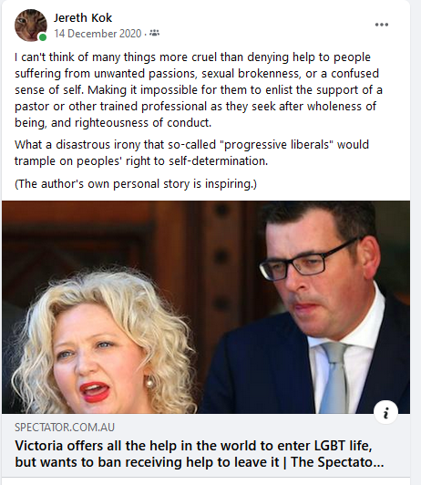Click the grey link card footer area
The width and height of the screenshot is (421, 485).
tap(206, 446)
